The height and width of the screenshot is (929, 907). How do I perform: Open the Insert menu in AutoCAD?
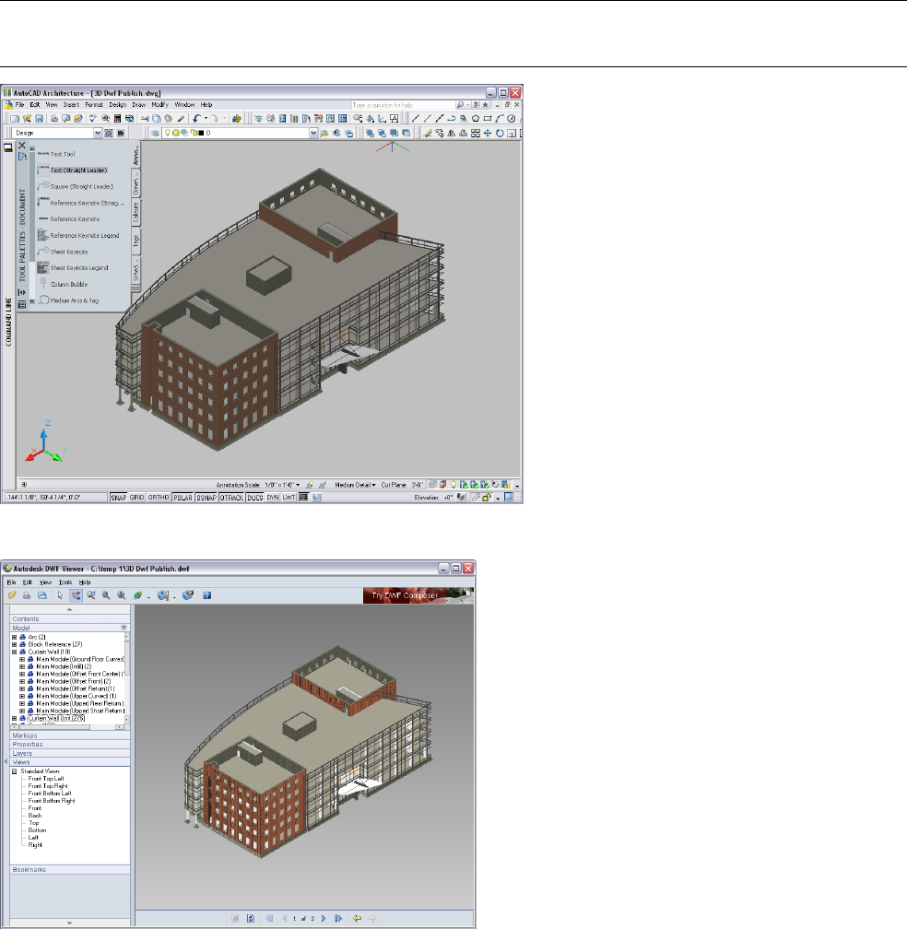click(x=71, y=105)
